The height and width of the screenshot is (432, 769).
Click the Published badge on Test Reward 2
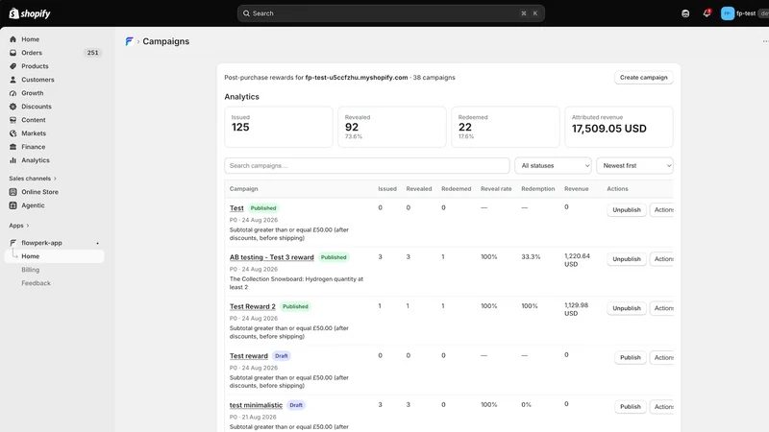click(295, 306)
